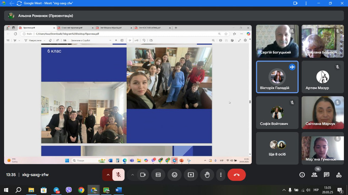Click favorites star in shared browser address bar

pos(226,34)
